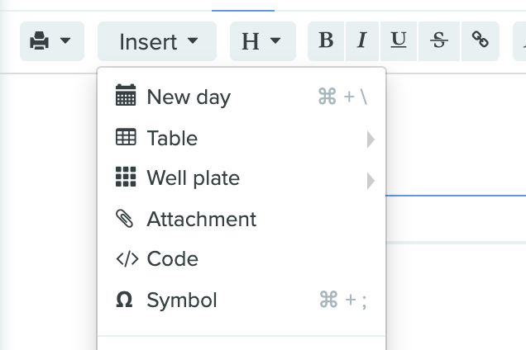Apply strikethrough formatting

pos(439,41)
